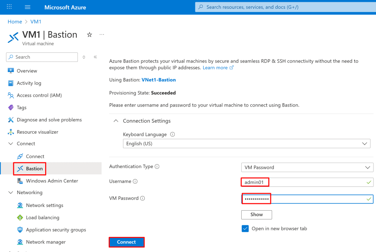Click the Keyboard Language info icon
The height and width of the screenshot is (252, 376).
tap(173, 134)
